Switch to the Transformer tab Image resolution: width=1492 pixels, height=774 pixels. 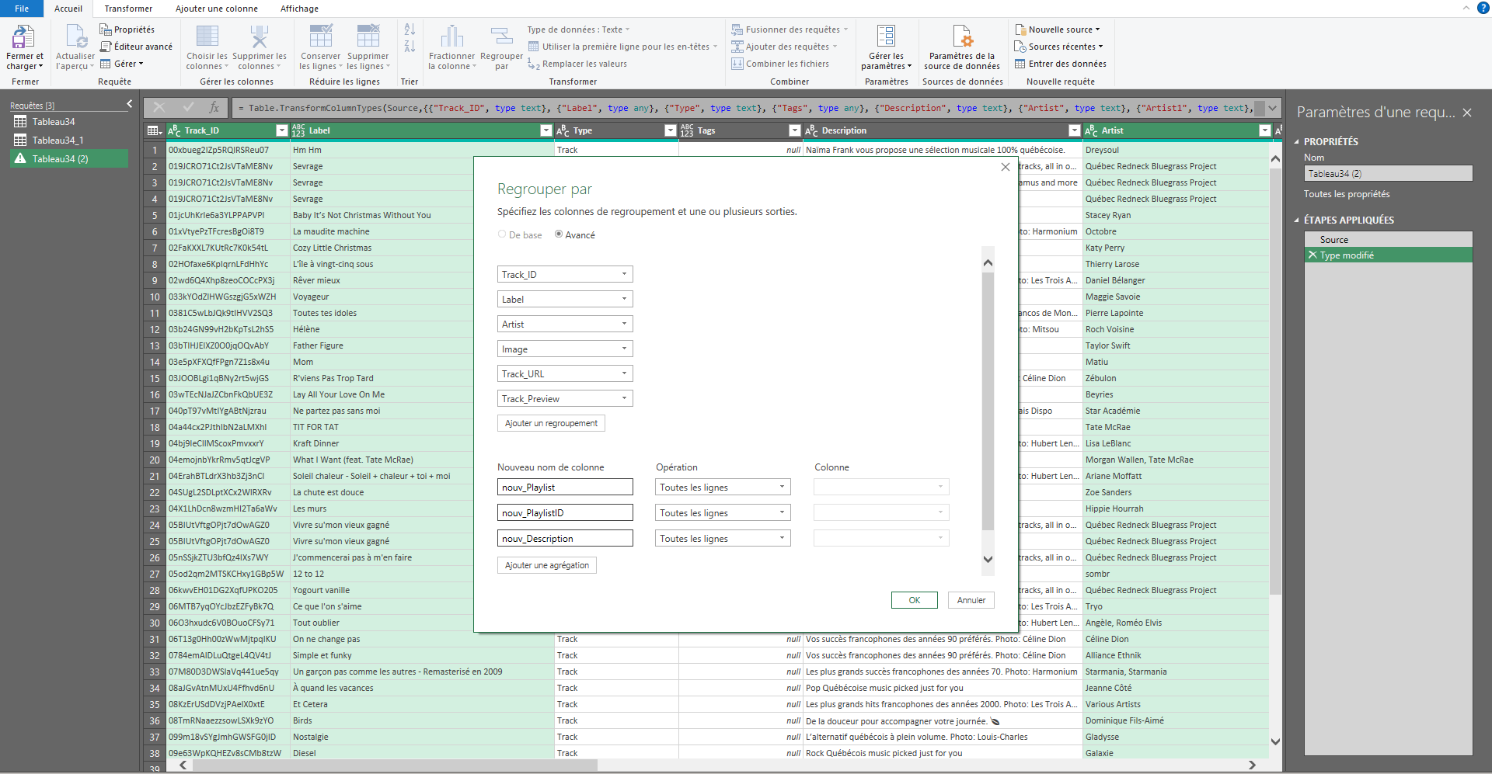pyautogui.click(x=128, y=9)
